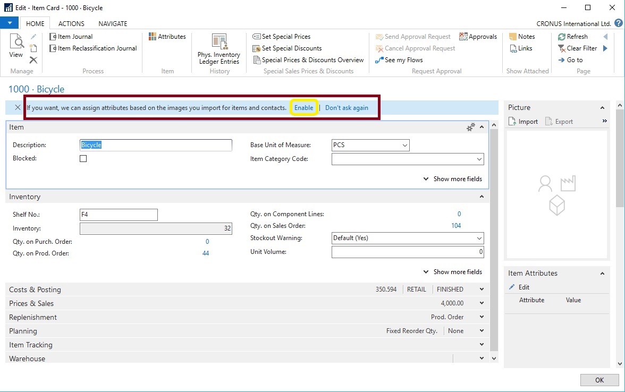This screenshot has height=392, width=625.
Task: Open Item Reclassification Journal
Action: coord(93,48)
